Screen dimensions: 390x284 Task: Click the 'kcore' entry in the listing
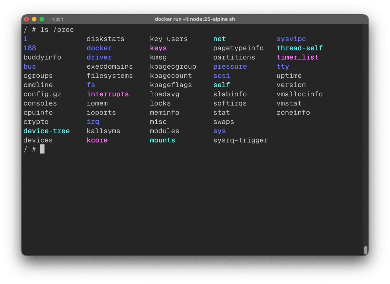coord(97,140)
